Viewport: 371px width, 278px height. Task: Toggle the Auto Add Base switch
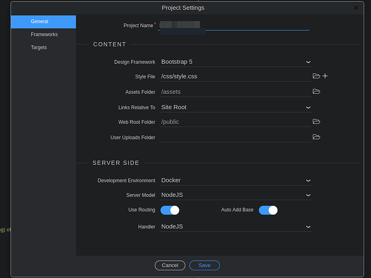point(268,210)
